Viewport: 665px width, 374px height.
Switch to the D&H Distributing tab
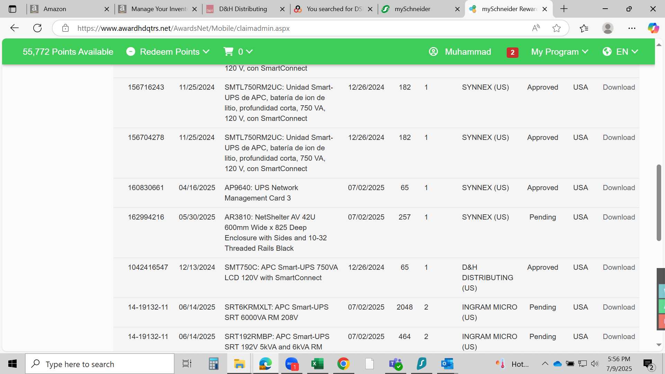pyautogui.click(x=246, y=9)
